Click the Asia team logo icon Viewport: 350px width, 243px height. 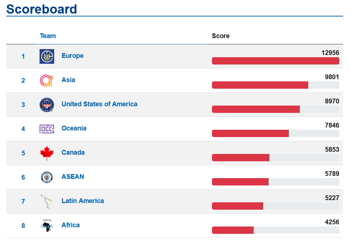47,81
